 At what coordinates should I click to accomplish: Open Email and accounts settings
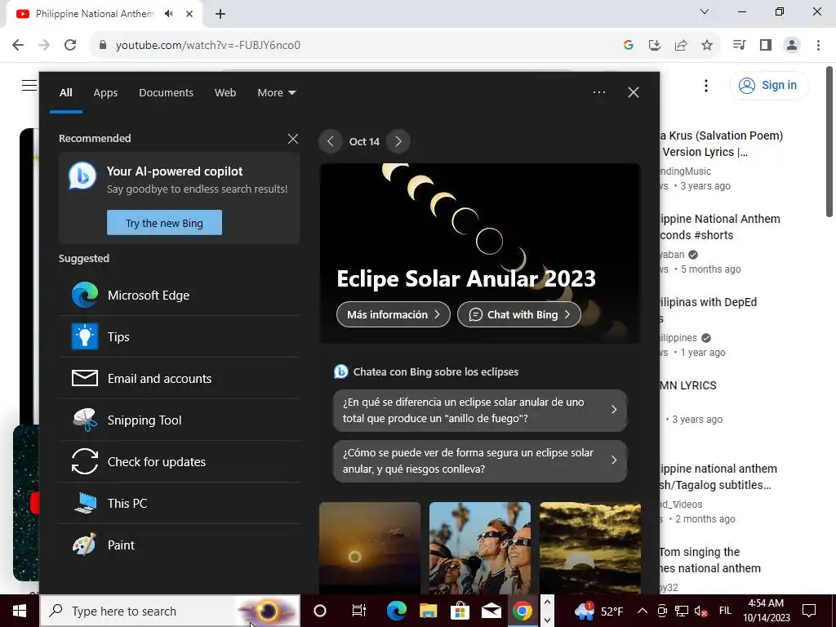click(179, 378)
